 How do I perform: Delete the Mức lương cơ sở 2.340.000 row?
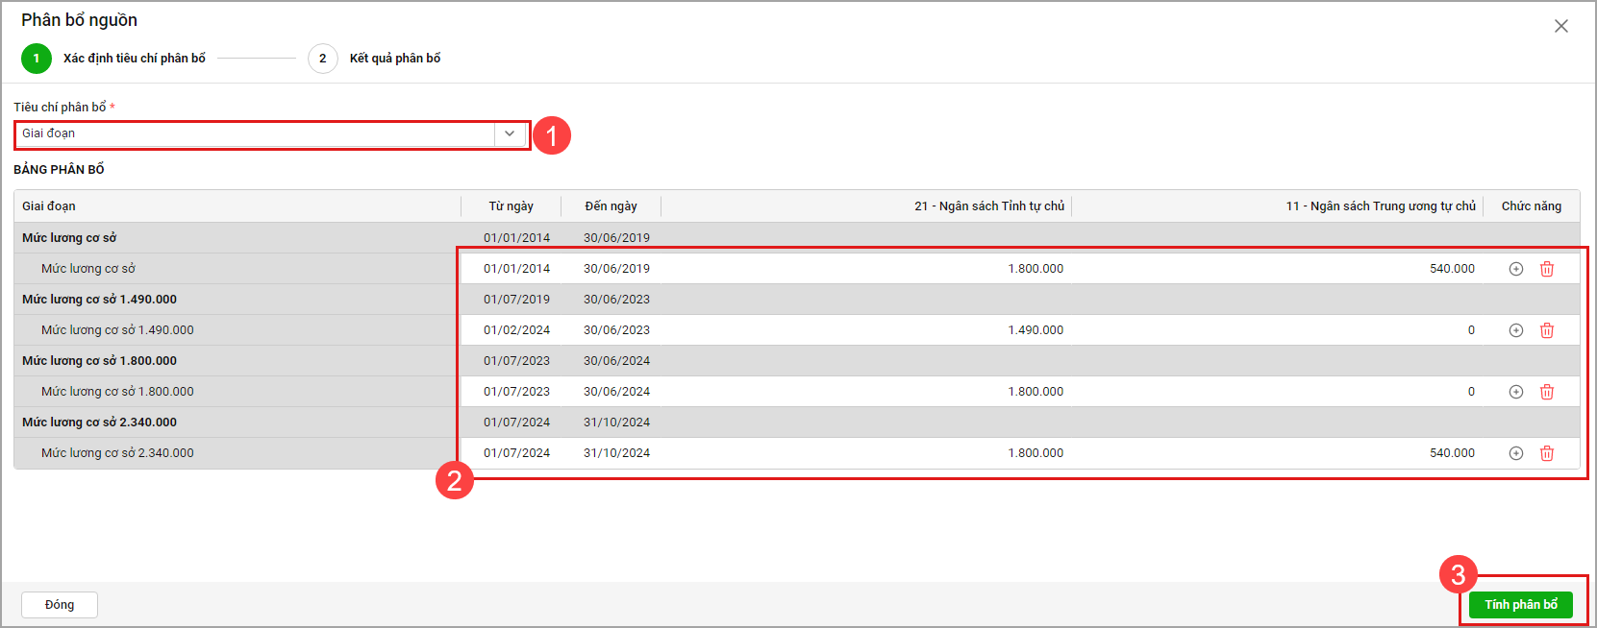pos(1546,453)
